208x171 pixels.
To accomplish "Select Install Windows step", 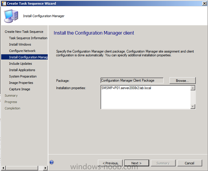I will (20, 44).
